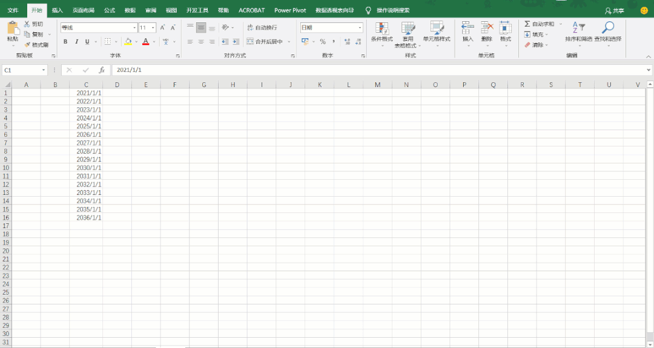Open the font size dropdown
Image resolution: width=654 pixels, height=348 pixels.
(x=153, y=28)
